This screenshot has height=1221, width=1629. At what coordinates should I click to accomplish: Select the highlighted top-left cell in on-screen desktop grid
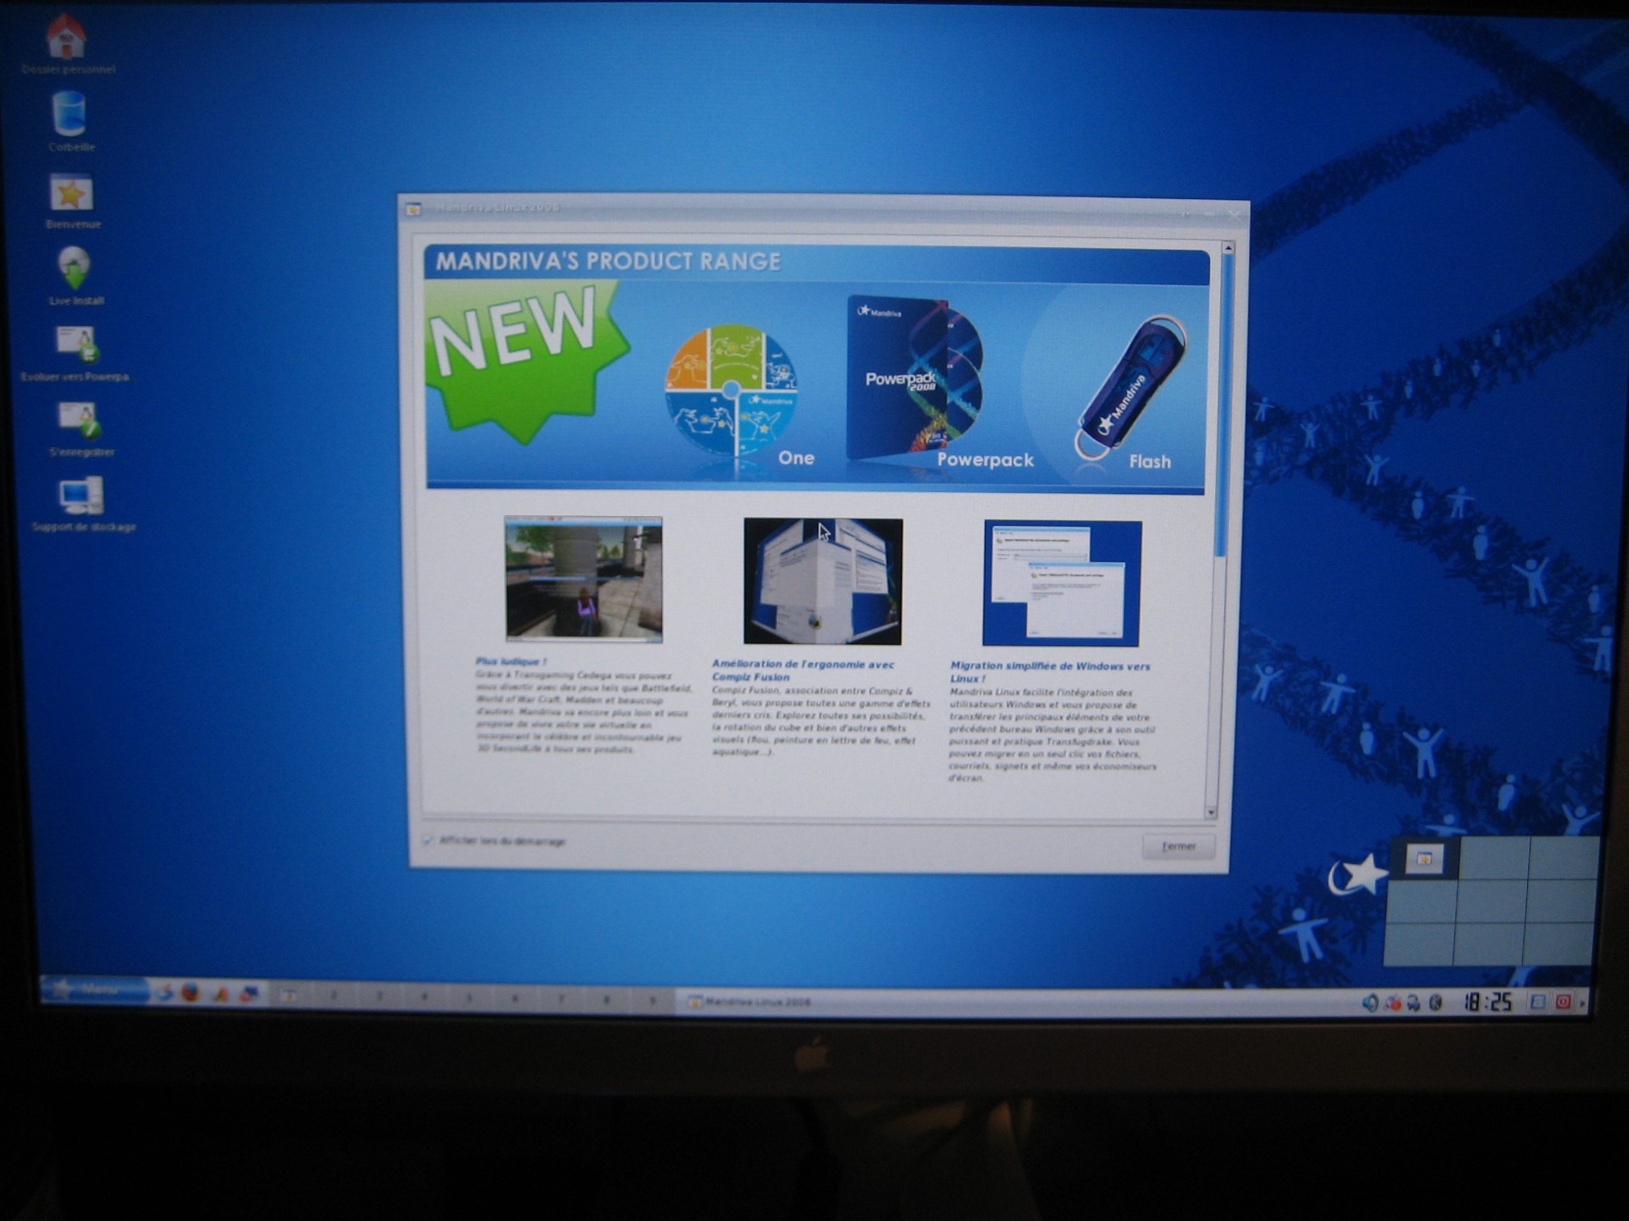pos(1424,858)
